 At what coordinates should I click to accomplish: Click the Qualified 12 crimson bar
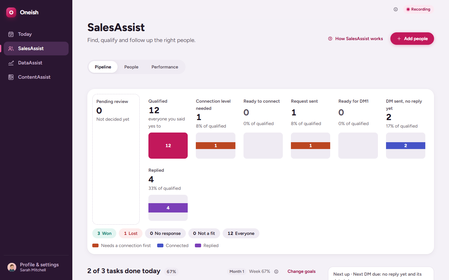pyautogui.click(x=168, y=146)
